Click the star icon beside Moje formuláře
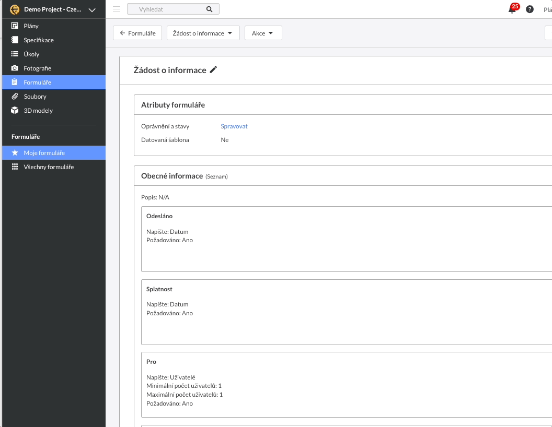 [x=15, y=152]
